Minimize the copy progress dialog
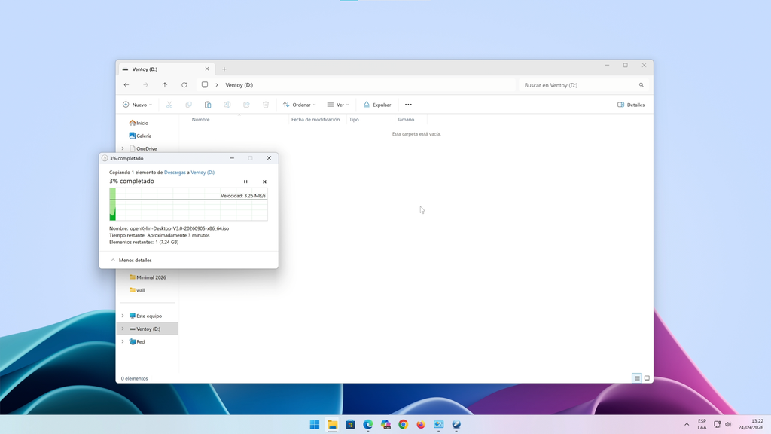This screenshot has height=434, width=771. 232,158
